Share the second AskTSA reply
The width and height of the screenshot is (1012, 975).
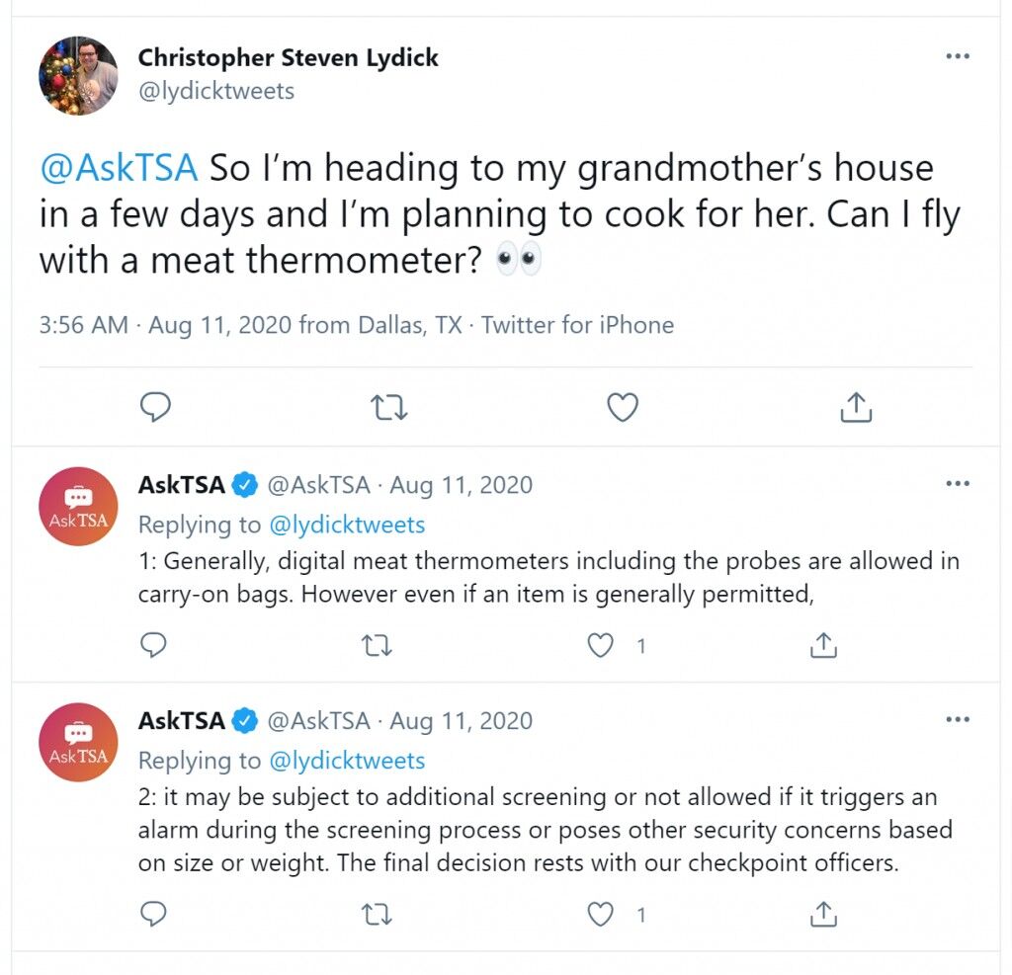pyautogui.click(x=823, y=914)
